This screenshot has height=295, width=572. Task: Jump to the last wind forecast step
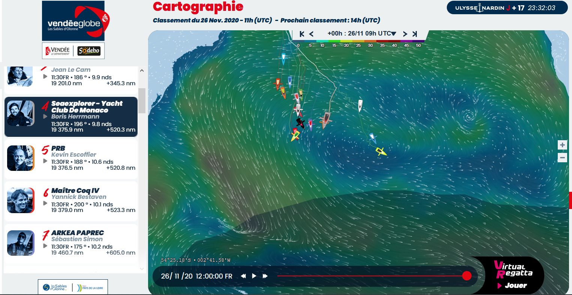pos(415,34)
